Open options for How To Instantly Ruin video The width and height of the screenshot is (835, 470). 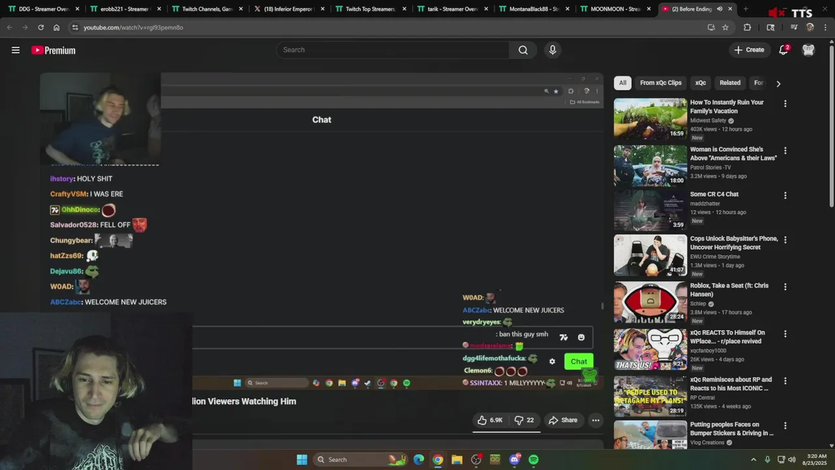785,104
